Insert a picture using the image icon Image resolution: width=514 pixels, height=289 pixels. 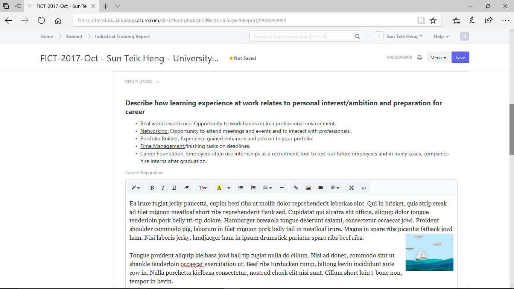308,188
